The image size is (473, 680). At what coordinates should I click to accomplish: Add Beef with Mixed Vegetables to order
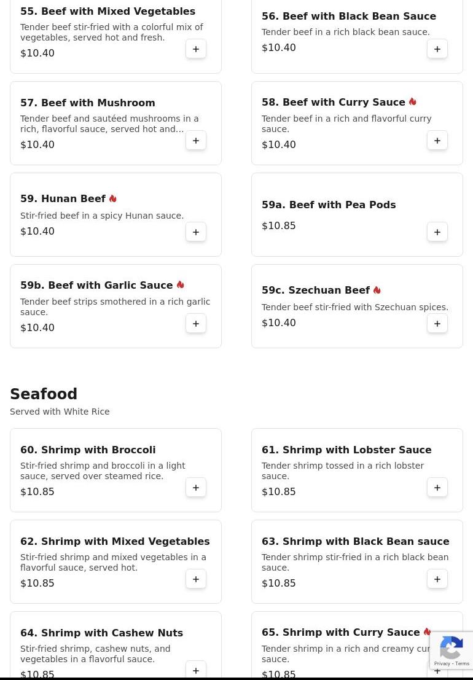(x=196, y=49)
